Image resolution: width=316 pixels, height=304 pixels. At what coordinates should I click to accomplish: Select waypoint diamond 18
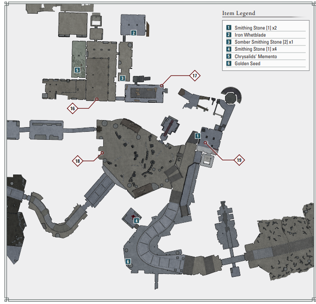click(x=77, y=161)
